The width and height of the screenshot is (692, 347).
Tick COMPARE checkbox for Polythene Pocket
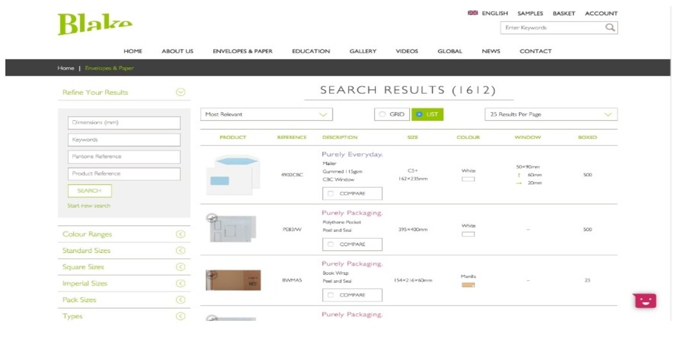(x=331, y=245)
